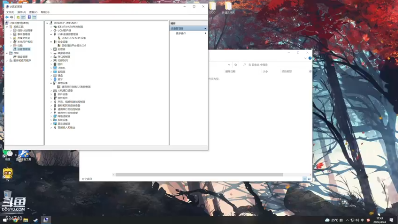This screenshot has height=224, width=398.
Task: Open the Help (帮助) menu
Action: (x=45, y=12)
